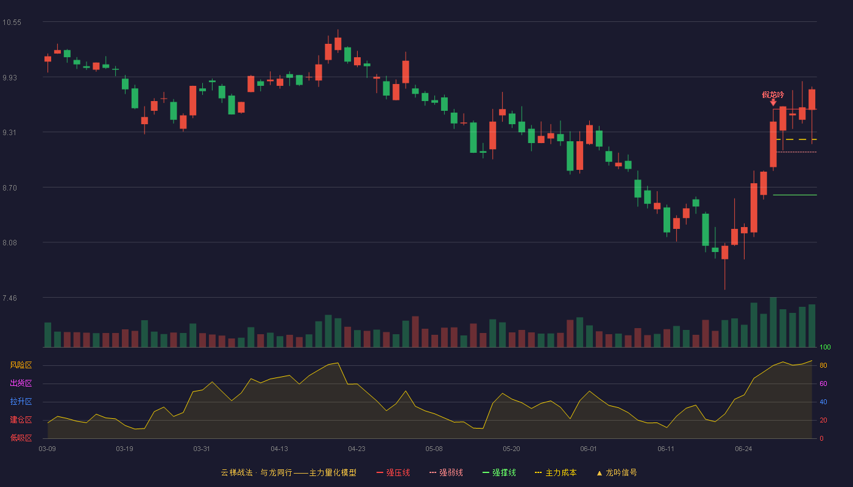Toggle the 强撑线 legend entry
Screen dimensions: 853x487
coord(499,472)
